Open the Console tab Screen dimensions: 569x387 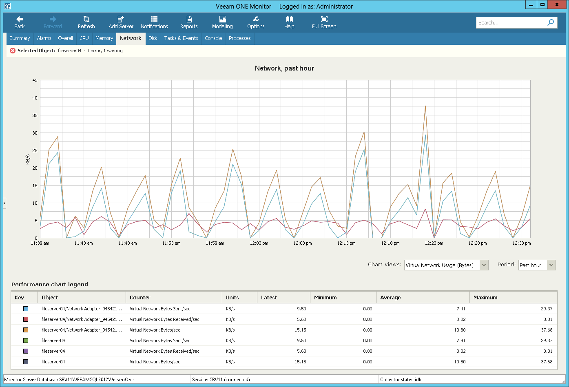point(213,38)
